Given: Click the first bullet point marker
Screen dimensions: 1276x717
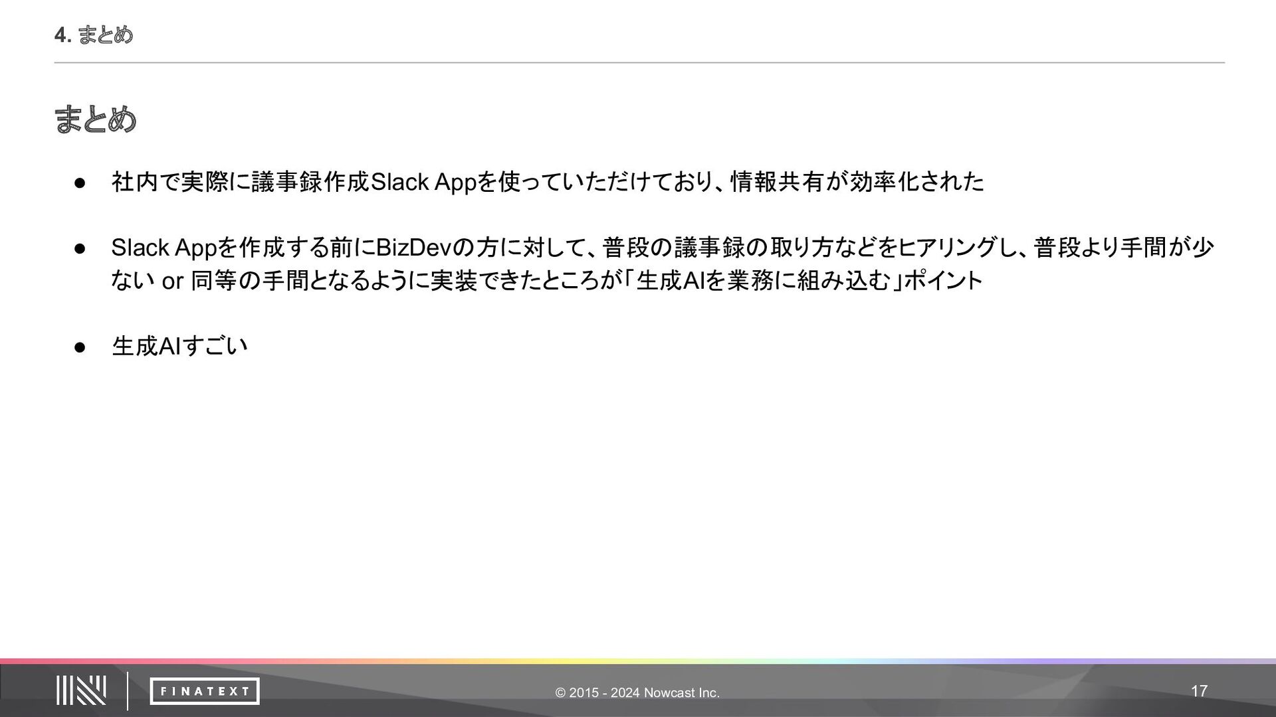Looking at the screenshot, I should tap(80, 182).
